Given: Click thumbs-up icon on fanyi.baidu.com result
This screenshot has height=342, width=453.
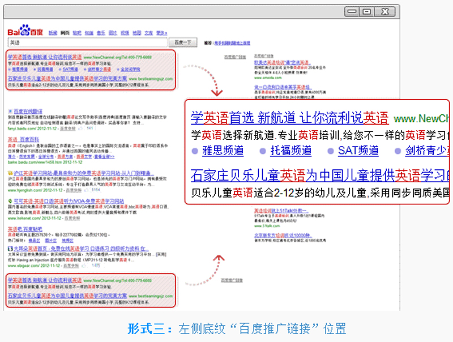Looking at the screenshot, I should click(80, 128).
